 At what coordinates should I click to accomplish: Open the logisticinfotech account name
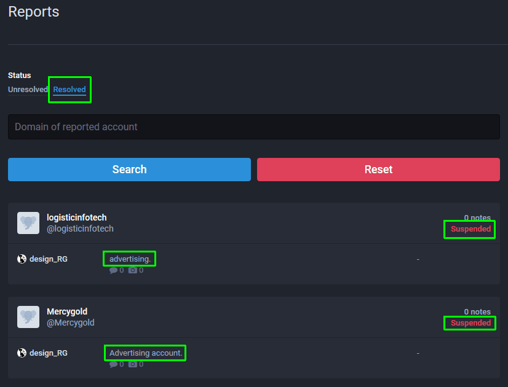tap(77, 217)
